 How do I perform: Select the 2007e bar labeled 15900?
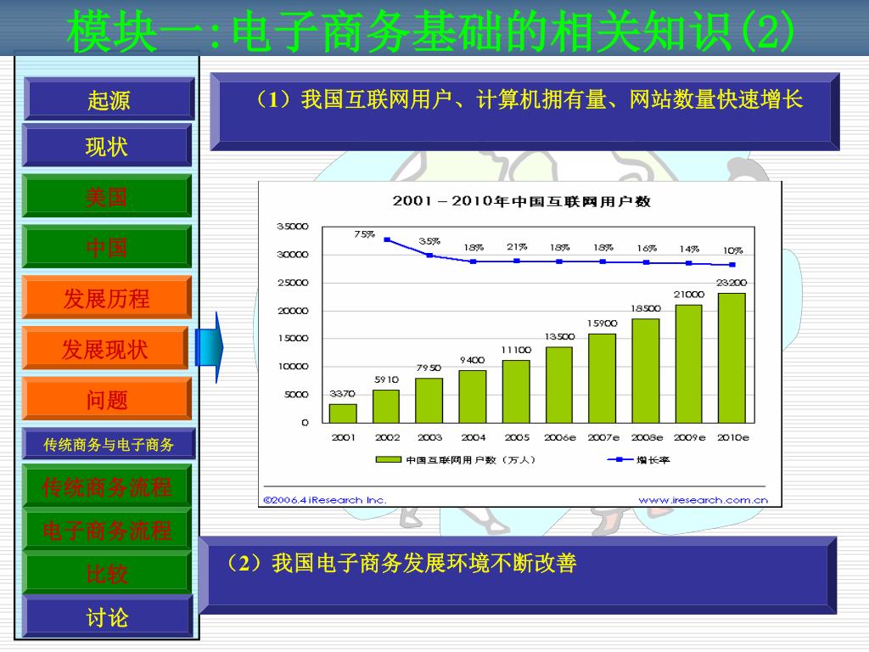pyautogui.click(x=603, y=378)
